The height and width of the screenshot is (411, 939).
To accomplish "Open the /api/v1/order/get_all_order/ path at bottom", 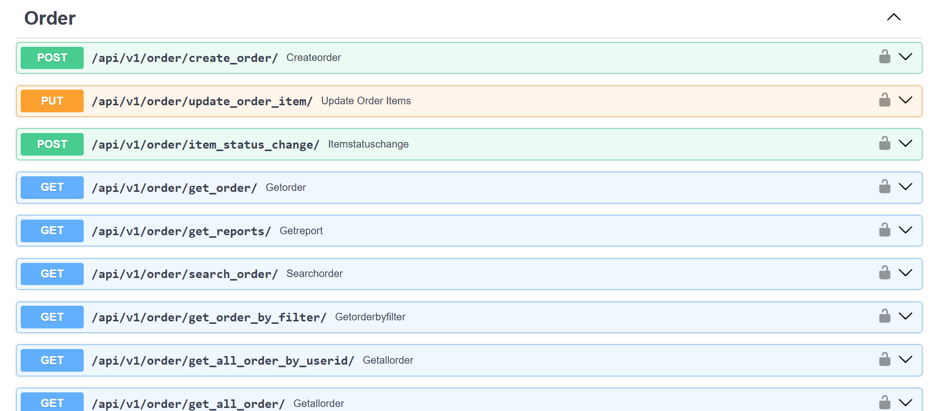I will tap(188, 404).
